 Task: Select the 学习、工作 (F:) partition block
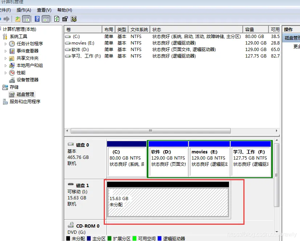[x=251, y=159]
